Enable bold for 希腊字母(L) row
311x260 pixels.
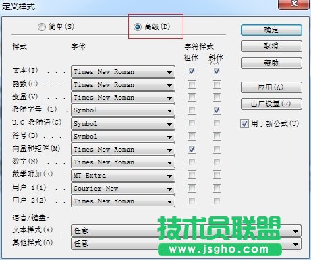pyautogui.click(x=192, y=110)
